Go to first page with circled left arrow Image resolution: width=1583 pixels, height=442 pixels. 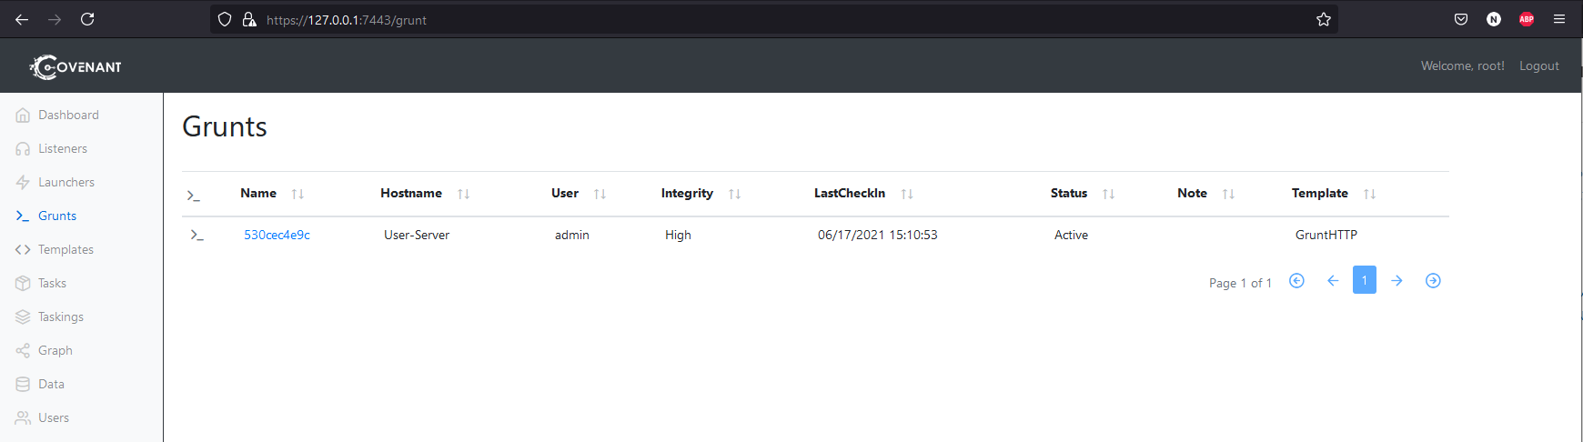click(1296, 280)
